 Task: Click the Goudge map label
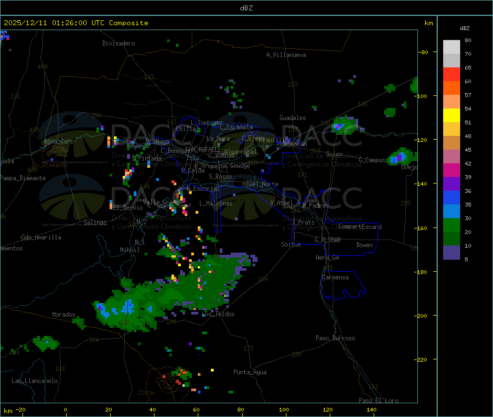pos(240,165)
